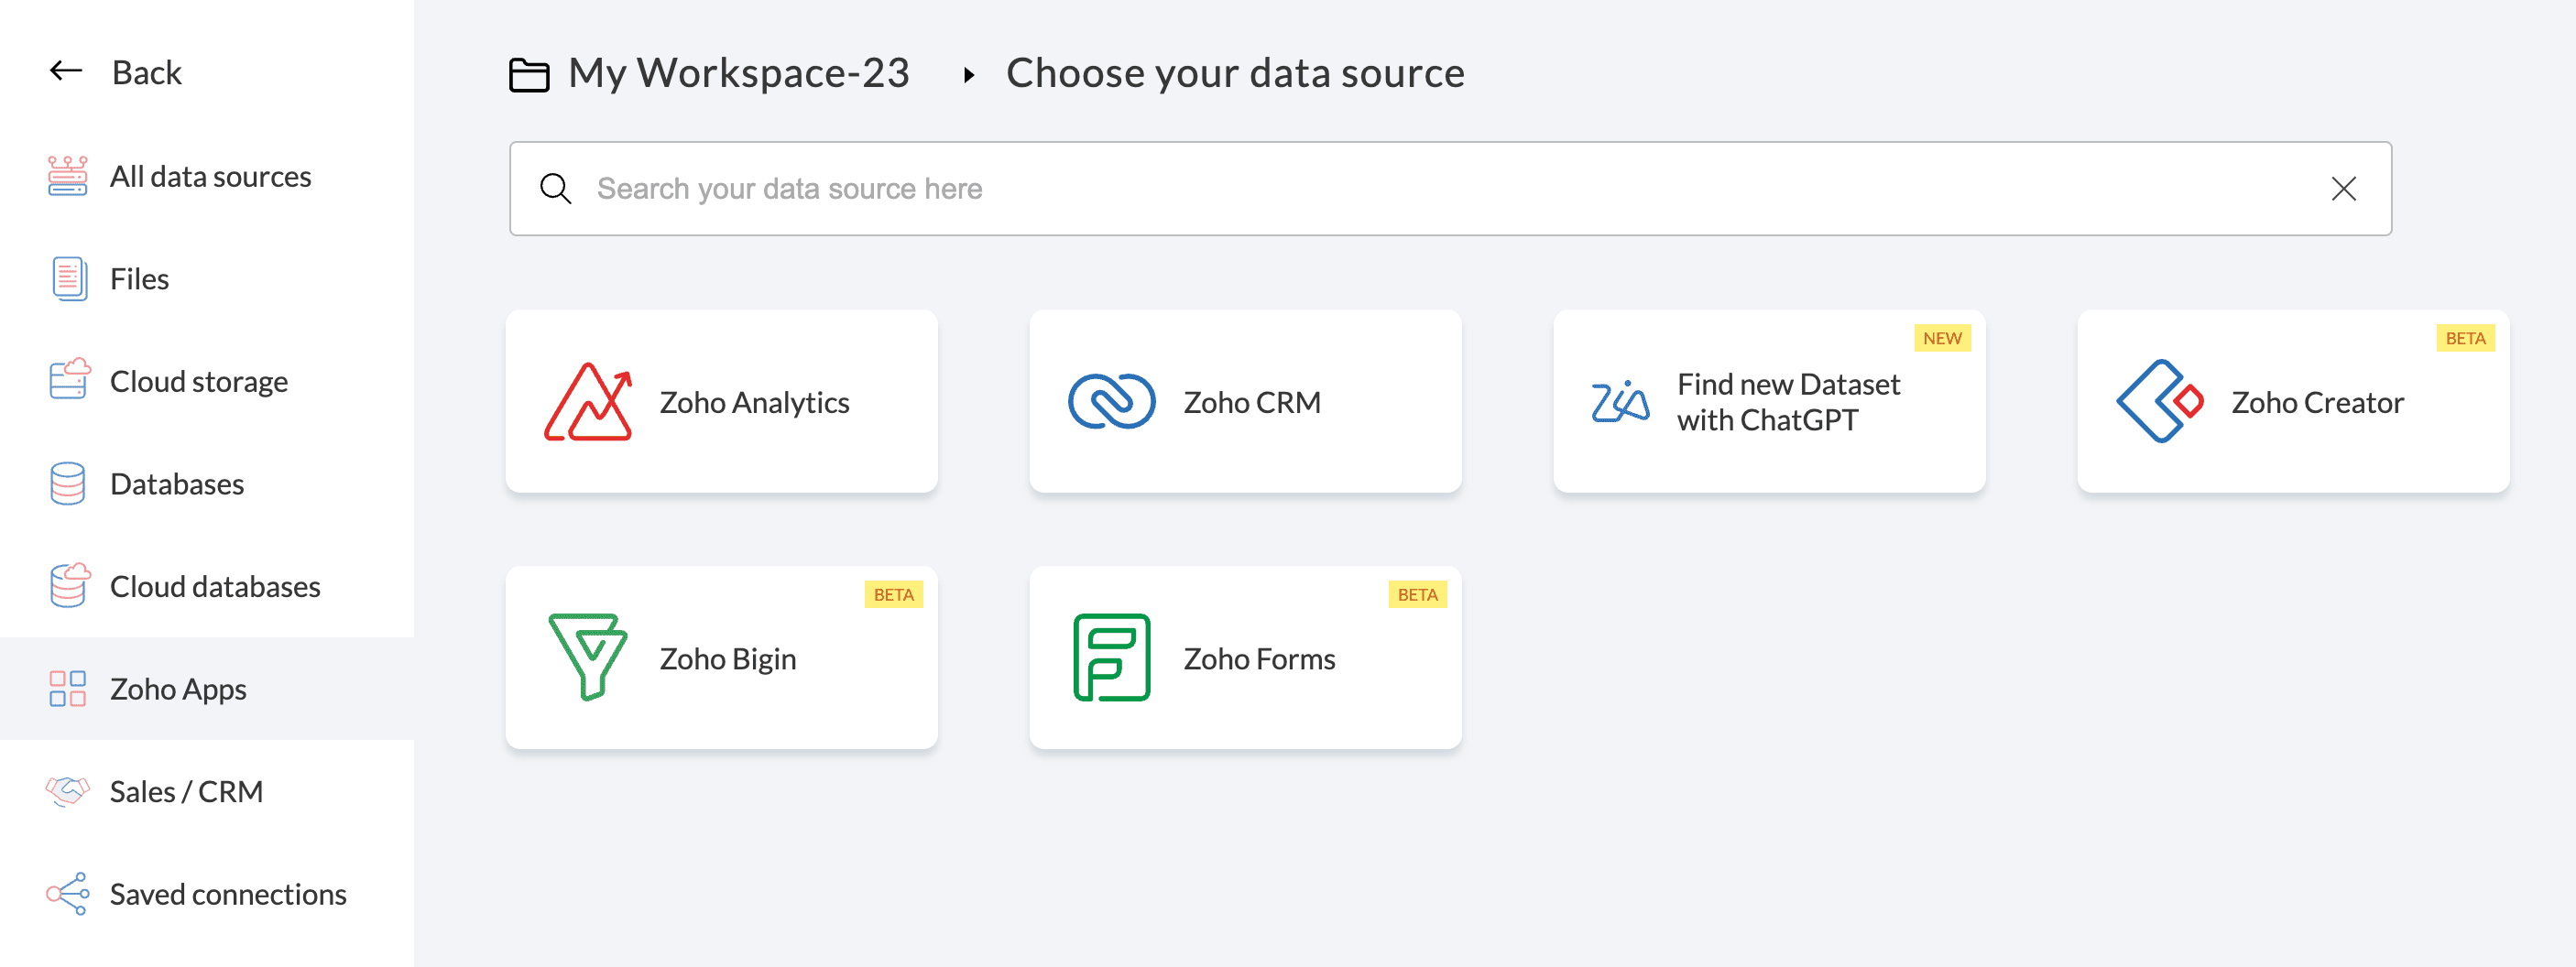Image resolution: width=2576 pixels, height=967 pixels.
Task: Focus the data source search box
Action: [x=1400, y=189]
